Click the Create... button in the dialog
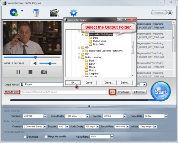Viewport: 178px width, 143px height. [109, 83]
